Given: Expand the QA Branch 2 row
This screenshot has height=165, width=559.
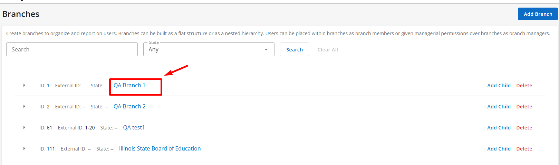Looking at the screenshot, I should (24, 106).
